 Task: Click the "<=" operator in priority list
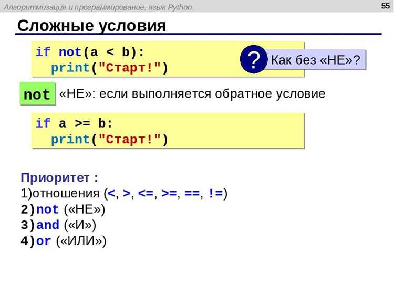pyautogui.click(x=146, y=193)
